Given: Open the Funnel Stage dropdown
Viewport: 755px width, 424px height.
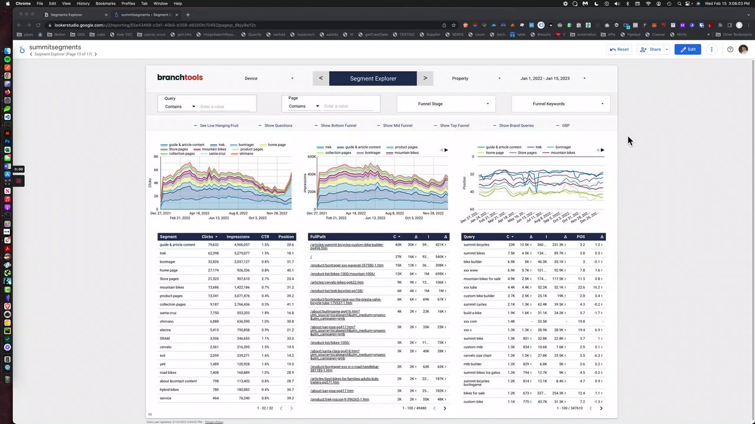Looking at the screenshot, I should (x=446, y=104).
